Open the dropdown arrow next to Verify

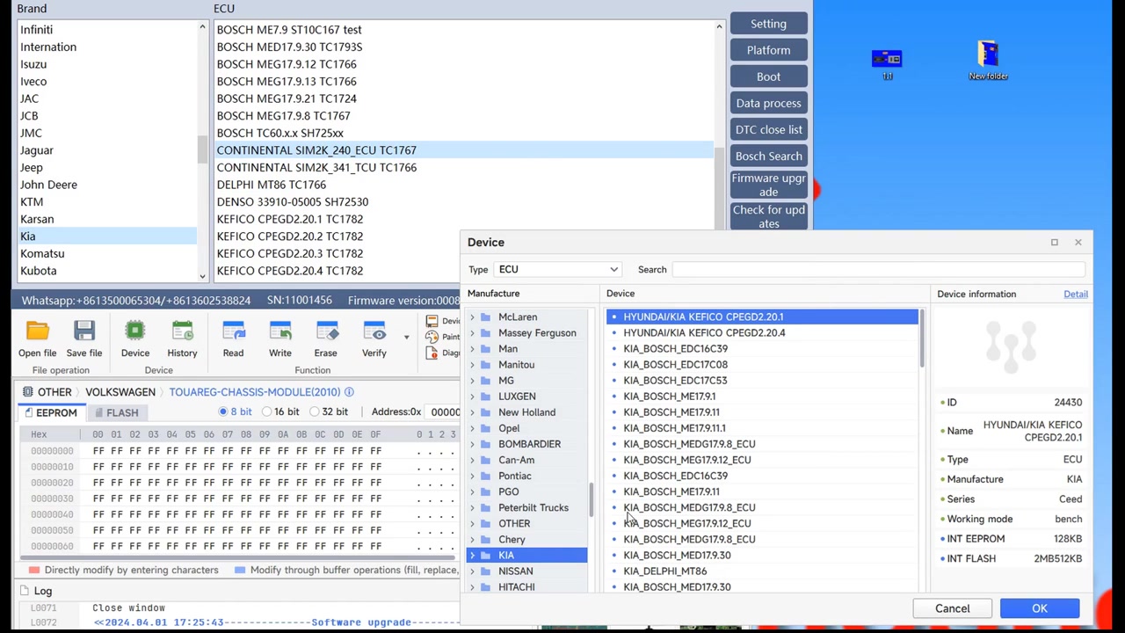406,337
